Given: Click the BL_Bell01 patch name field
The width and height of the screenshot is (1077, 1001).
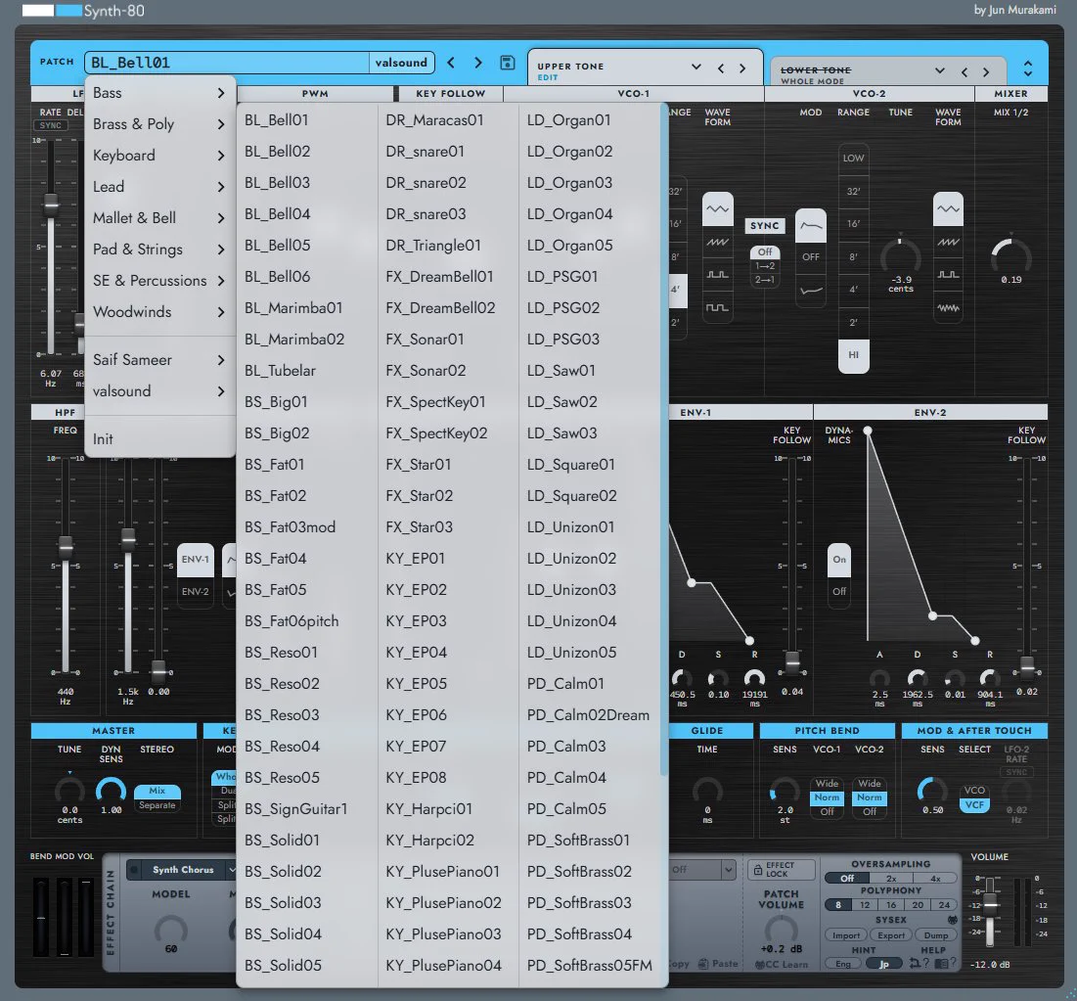Looking at the screenshot, I should coord(227,63).
